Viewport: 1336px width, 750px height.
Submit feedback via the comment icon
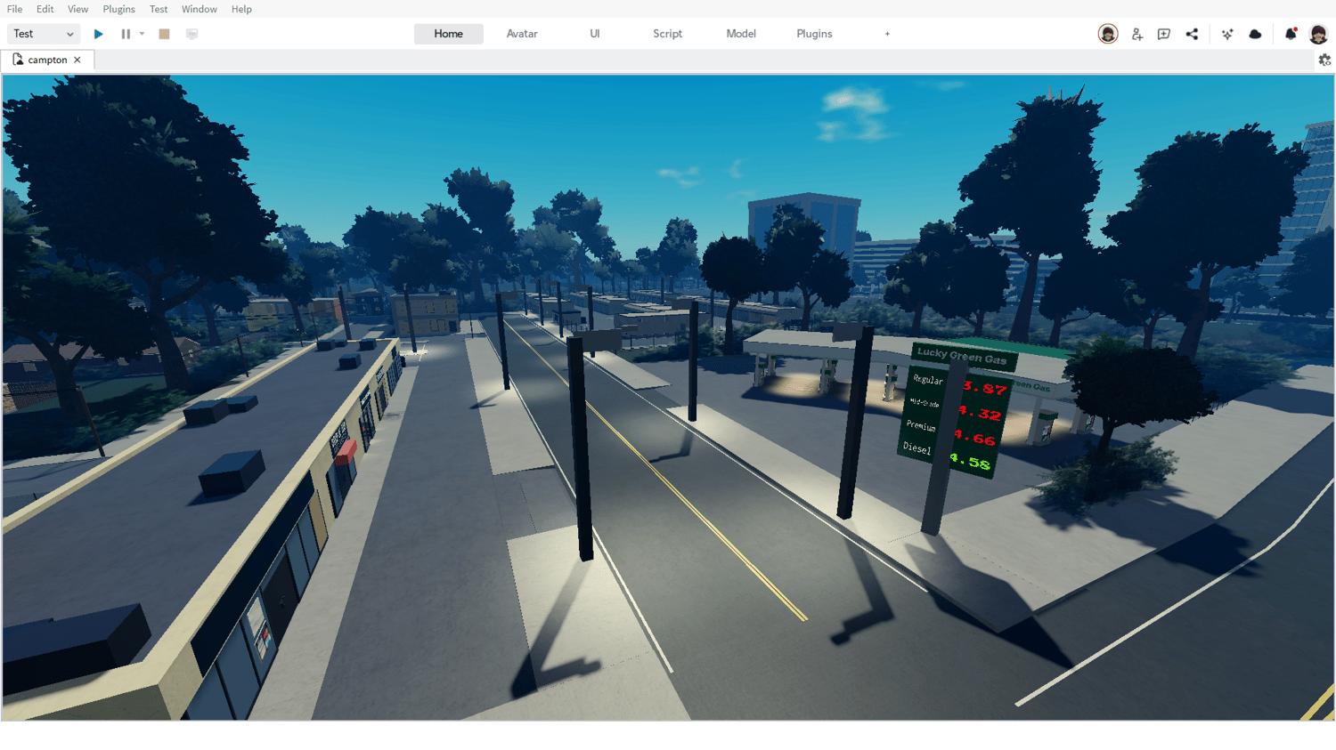(1164, 34)
